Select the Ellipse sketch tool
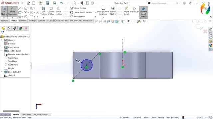The width and height of the screenshot is (213, 119). pos(32,12)
